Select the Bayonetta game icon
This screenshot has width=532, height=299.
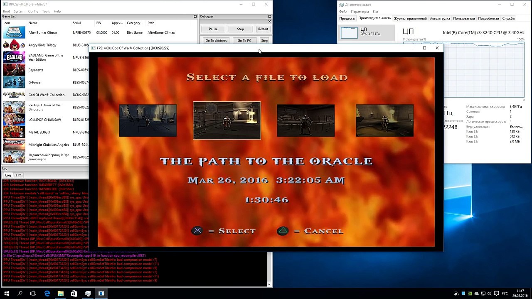14,70
